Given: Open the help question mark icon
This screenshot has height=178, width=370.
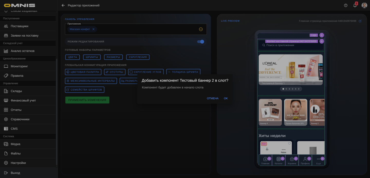Looking at the screenshot, I should (x=346, y=5).
